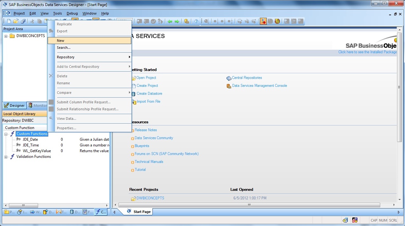
Task: Click the Save All toolbar icon
Action: pos(23,21)
